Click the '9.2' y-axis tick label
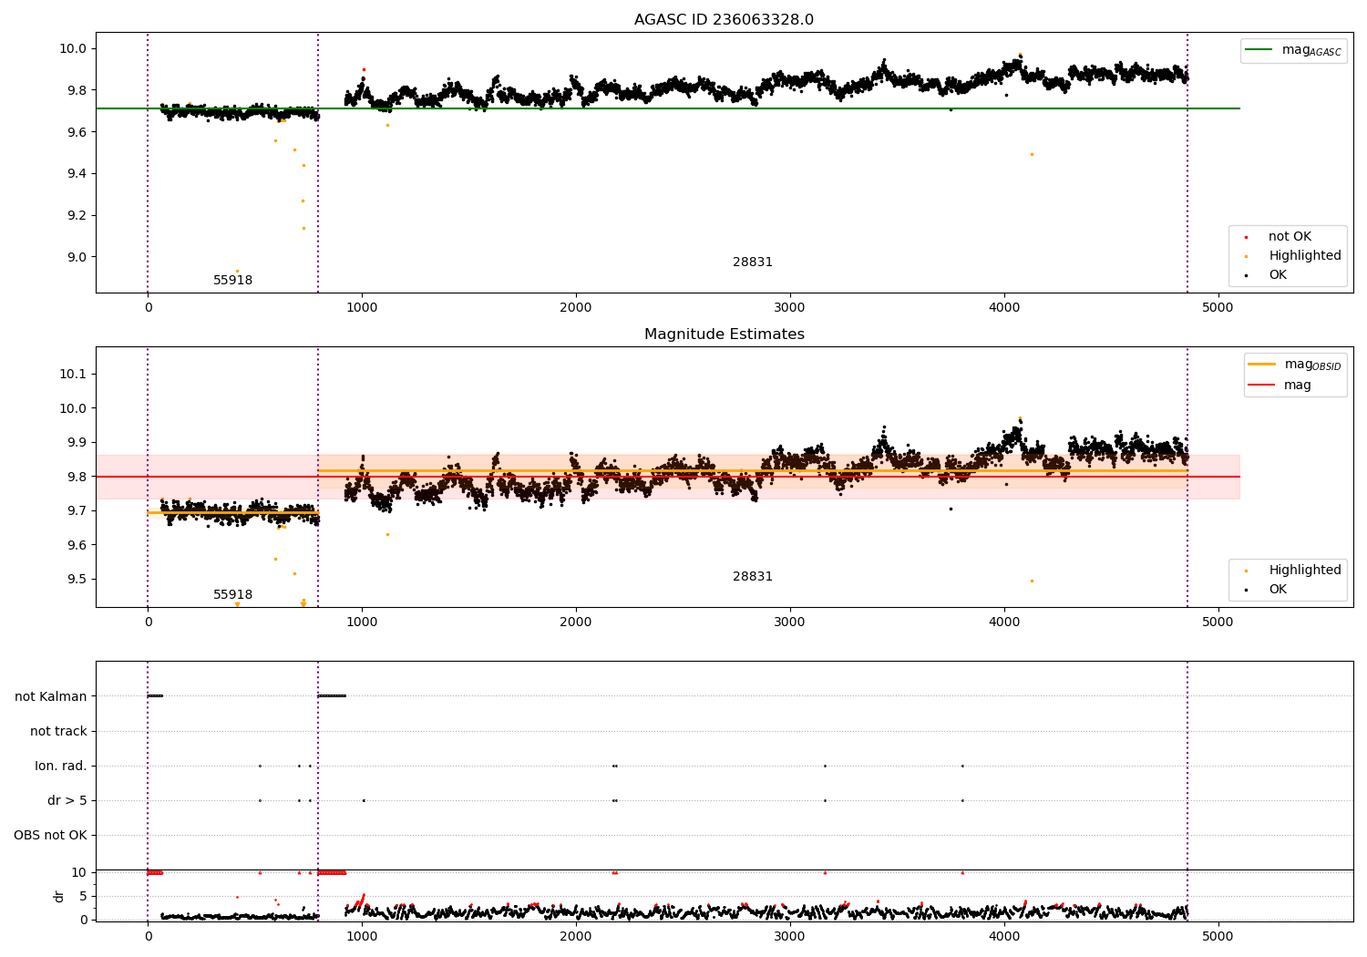 pyautogui.click(x=77, y=216)
